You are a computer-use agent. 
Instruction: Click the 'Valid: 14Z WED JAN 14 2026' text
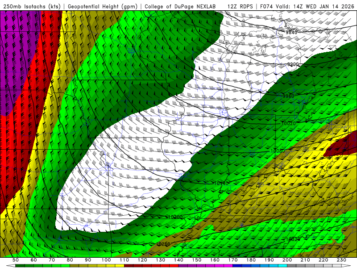[315, 7]
